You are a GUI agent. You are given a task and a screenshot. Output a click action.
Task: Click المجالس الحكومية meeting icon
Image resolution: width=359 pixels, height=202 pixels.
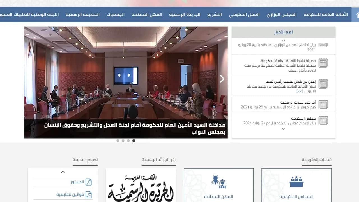point(296,182)
